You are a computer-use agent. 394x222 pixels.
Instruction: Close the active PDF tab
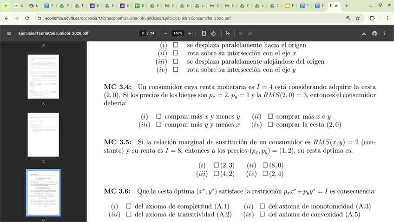click(336, 6)
